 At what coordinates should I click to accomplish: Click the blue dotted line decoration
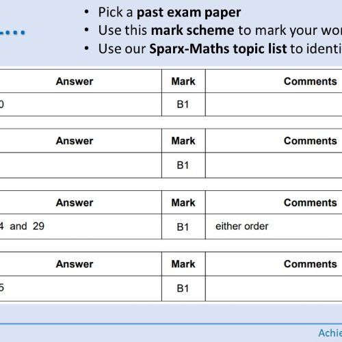12,33
